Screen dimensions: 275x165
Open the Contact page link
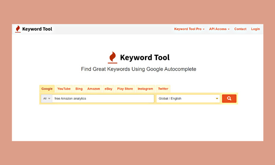click(240, 29)
